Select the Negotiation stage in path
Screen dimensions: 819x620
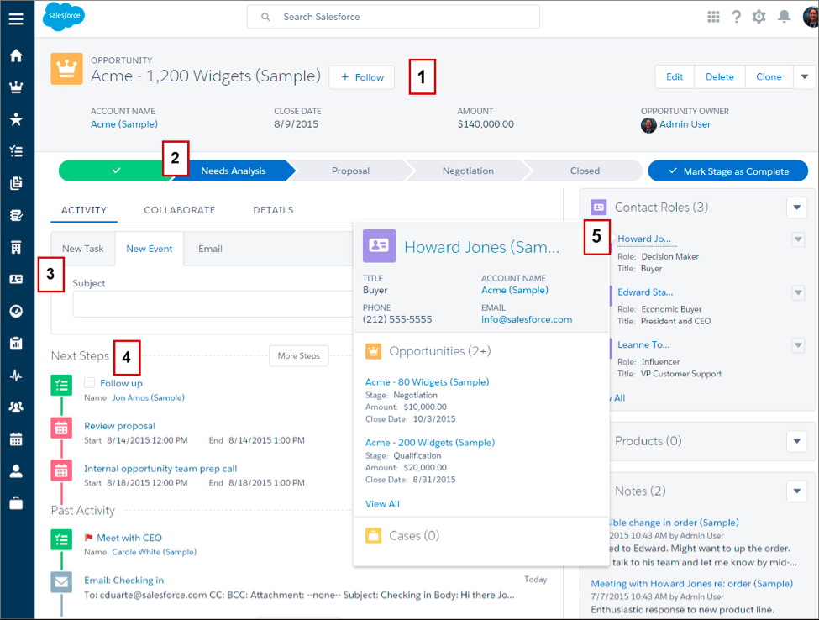[468, 171]
